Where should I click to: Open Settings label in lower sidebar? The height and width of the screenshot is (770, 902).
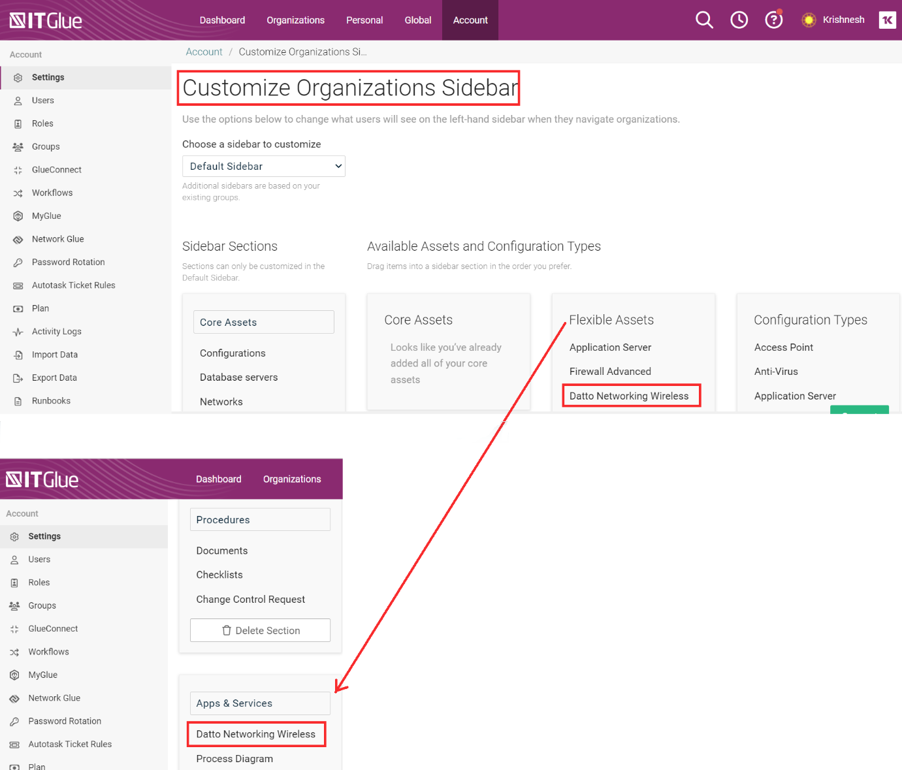(44, 536)
